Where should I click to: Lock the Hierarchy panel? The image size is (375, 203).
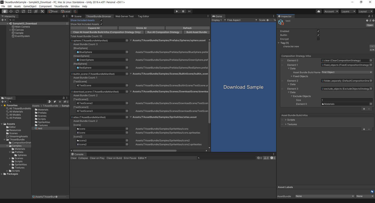64,16
